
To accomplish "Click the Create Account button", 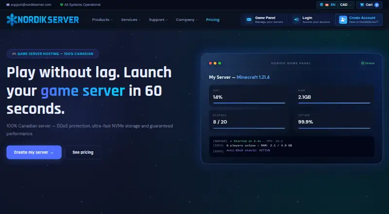I will pos(359,20).
